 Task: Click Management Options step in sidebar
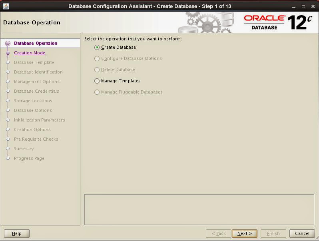(37, 82)
